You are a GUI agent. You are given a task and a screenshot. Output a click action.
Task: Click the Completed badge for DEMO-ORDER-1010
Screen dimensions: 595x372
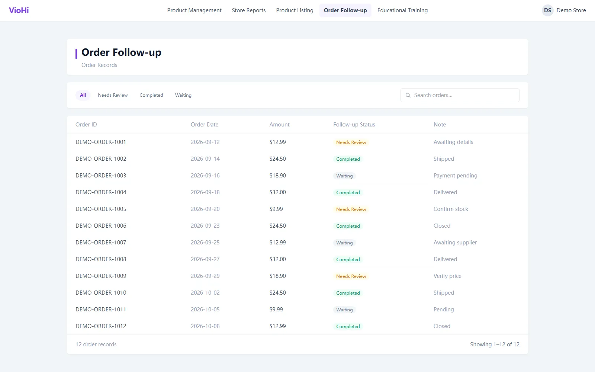pos(348,293)
